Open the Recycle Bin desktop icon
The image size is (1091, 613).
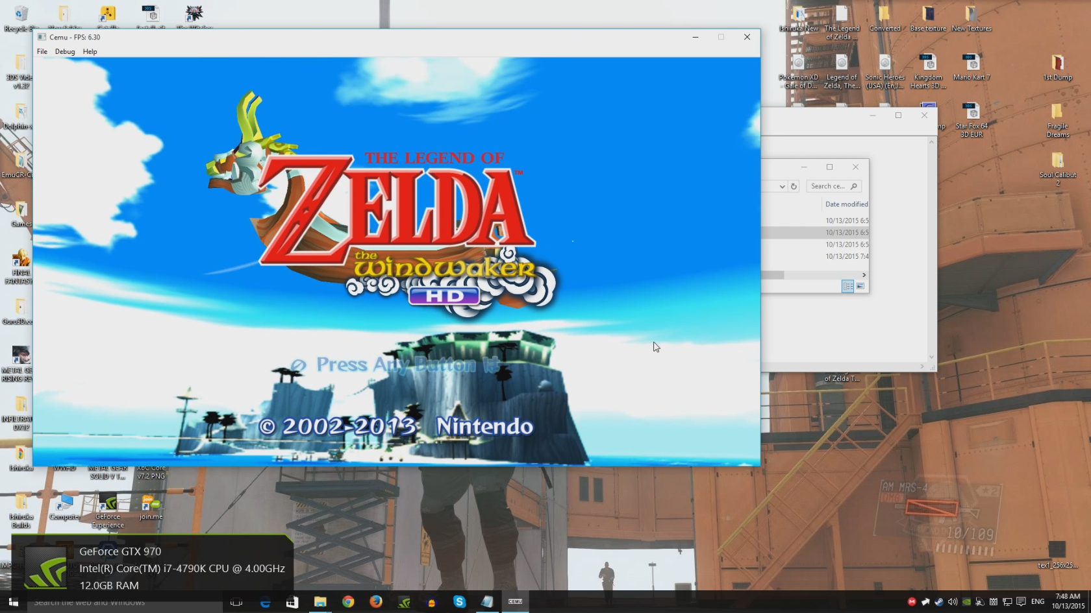point(20,19)
